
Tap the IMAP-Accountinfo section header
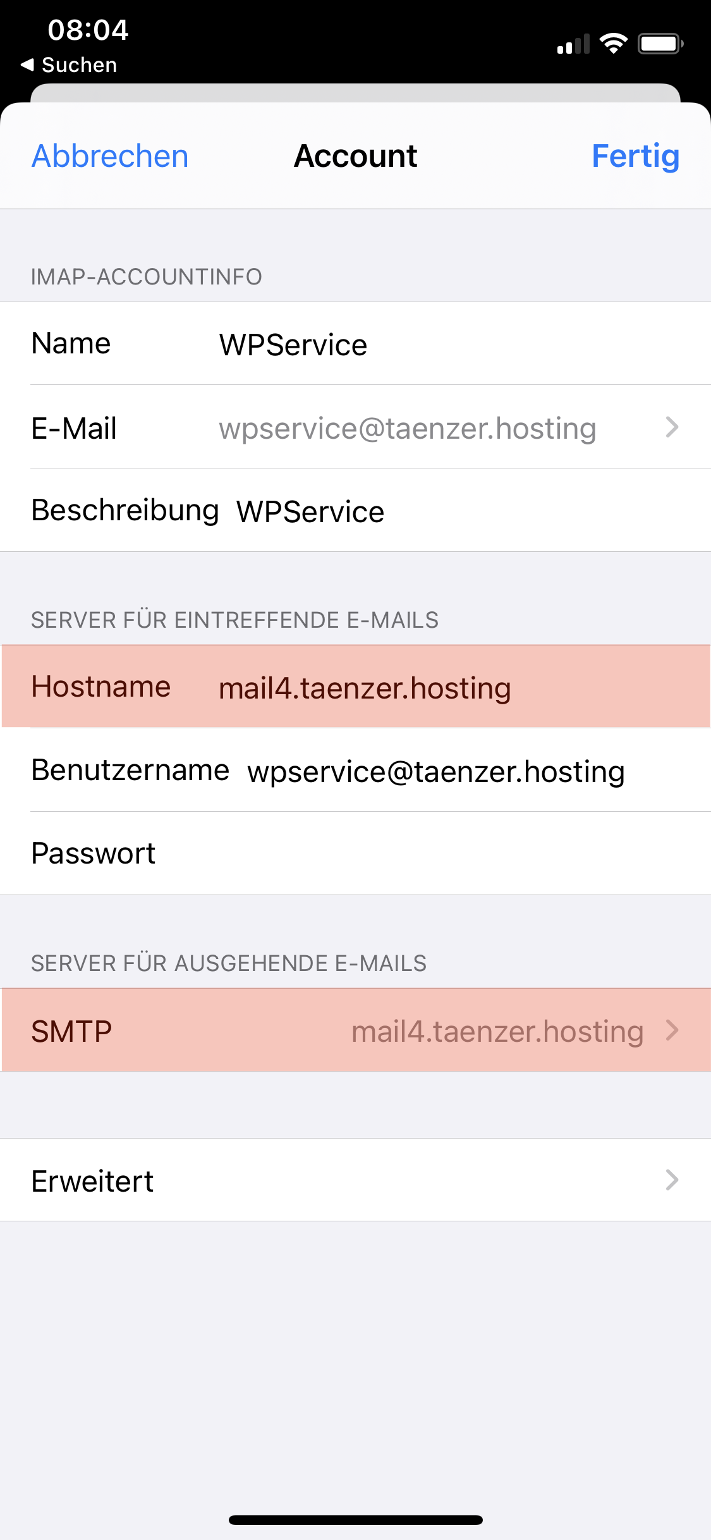point(147,275)
